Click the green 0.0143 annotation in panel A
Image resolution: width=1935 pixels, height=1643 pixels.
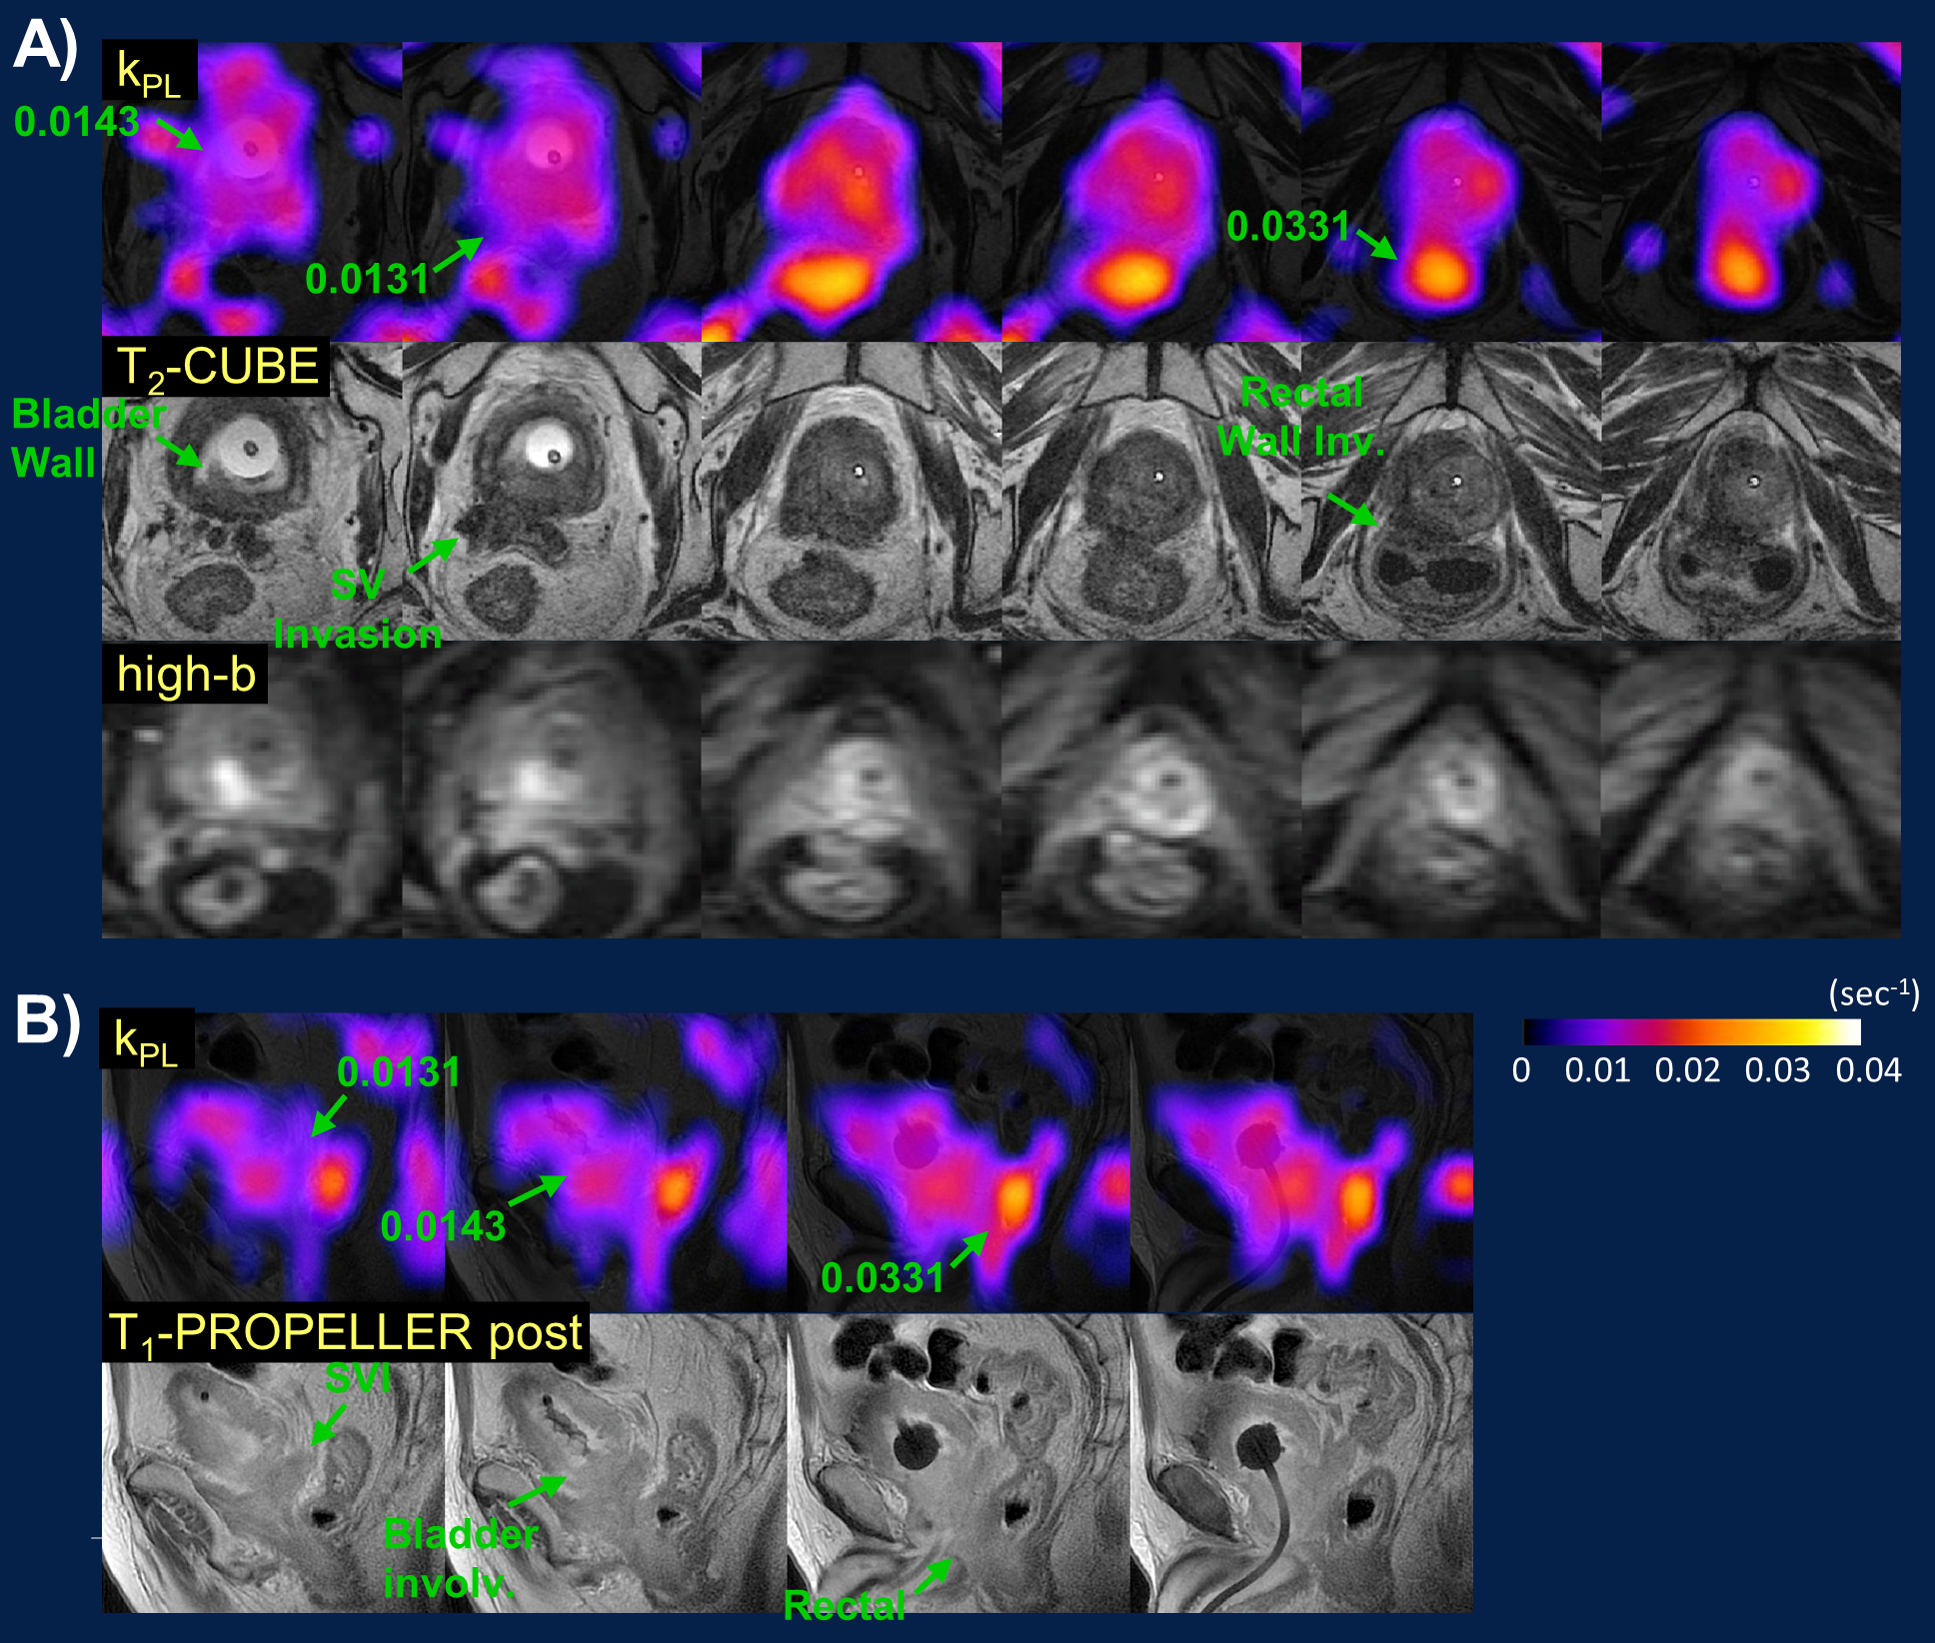tap(76, 122)
